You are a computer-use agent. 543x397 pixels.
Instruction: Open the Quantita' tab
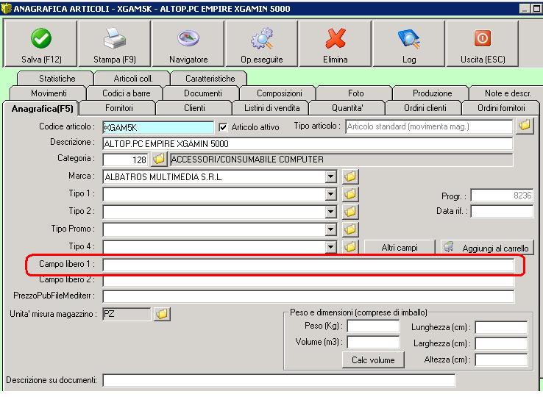point(347,108)
